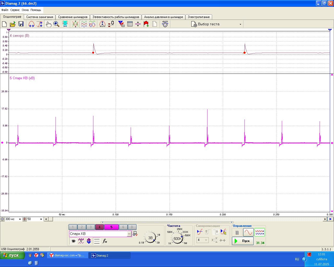
Task: Open an oscillogram file from folder
Action: click(13, 24)
